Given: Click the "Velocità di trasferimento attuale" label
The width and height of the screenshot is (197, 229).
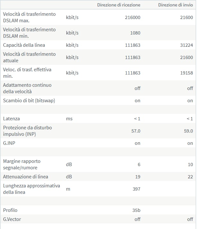Looking at the screenshot, I should pyautogui.click(x=29, y=57).
